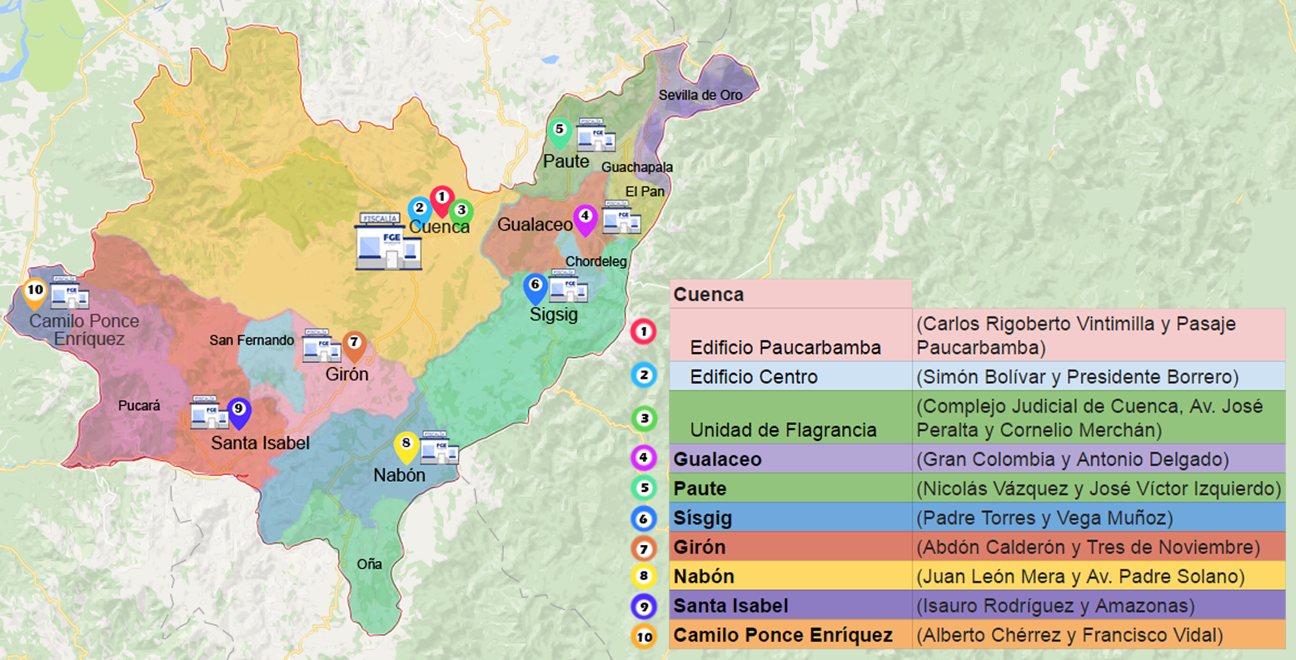Click the Sevilla de Oro map label
This screenshot has height=660, width=1296.
click(x=700, y=95)
